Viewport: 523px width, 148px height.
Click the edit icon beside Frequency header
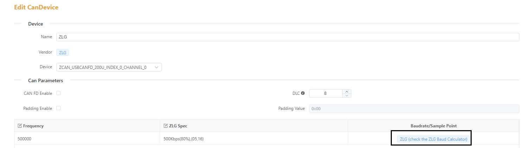point(20,126)
